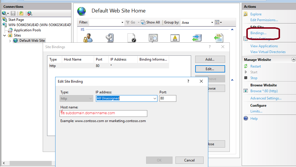The height and width of the screenshot is (167, 296).
Task: Select Application Pools in tree
Action: click(27, 30)
